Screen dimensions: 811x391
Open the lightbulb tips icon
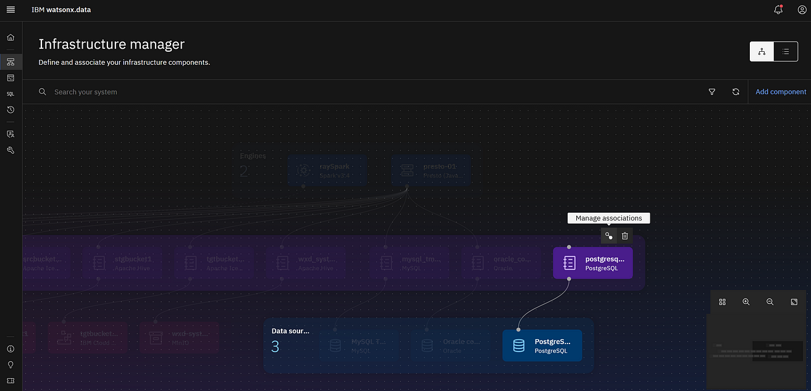[11, 364]
